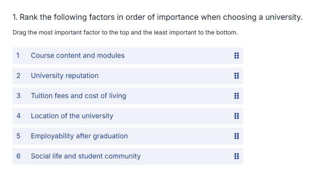Click rank number 5 in the list
The height and width of the screenshot is (180, 319).
click(18, 136)
